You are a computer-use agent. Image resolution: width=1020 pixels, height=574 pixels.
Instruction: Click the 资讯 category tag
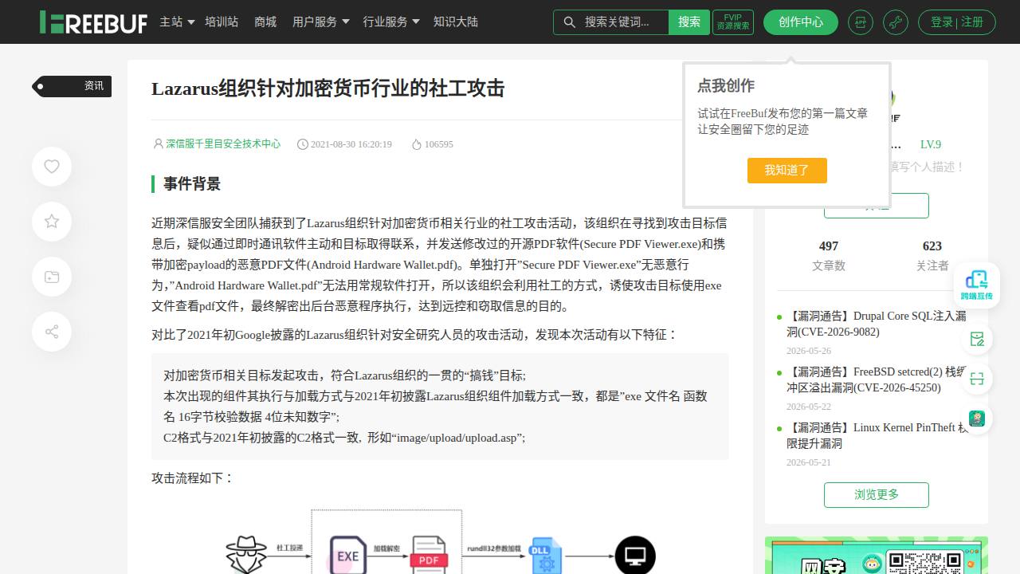pyautogui.click(x=73, y=86)
